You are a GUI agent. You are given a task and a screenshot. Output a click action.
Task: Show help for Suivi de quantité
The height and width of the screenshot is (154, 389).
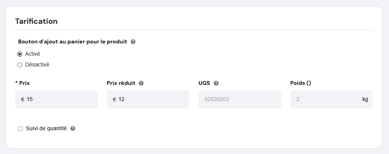(73, 129)
